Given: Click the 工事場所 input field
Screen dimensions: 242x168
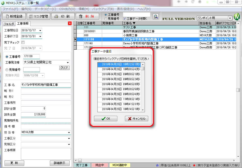Looking at the screenshot, I should (x=46, y=103).
